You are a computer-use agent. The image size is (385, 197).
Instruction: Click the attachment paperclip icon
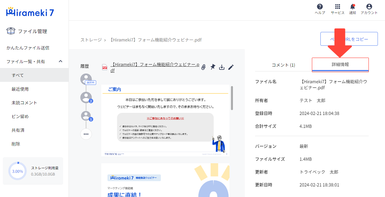pyautogui.click(x=203, y=67)
